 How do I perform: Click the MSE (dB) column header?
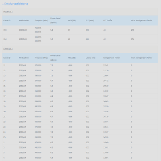[x=72, y=58]
